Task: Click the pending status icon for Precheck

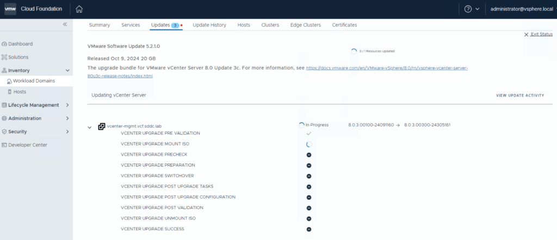Action: (308, 155)
